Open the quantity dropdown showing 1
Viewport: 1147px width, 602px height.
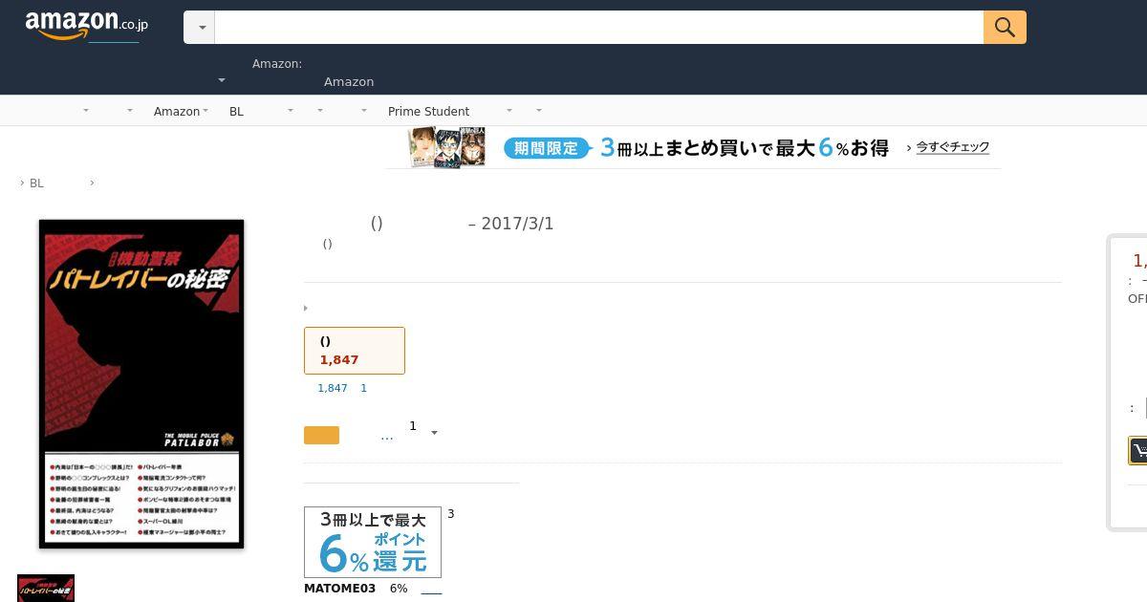(423, 429)
